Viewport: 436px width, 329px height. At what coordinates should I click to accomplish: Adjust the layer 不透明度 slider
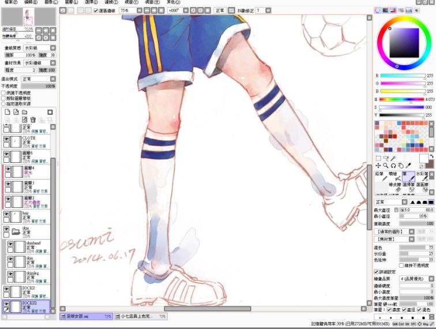coord(38,86)
